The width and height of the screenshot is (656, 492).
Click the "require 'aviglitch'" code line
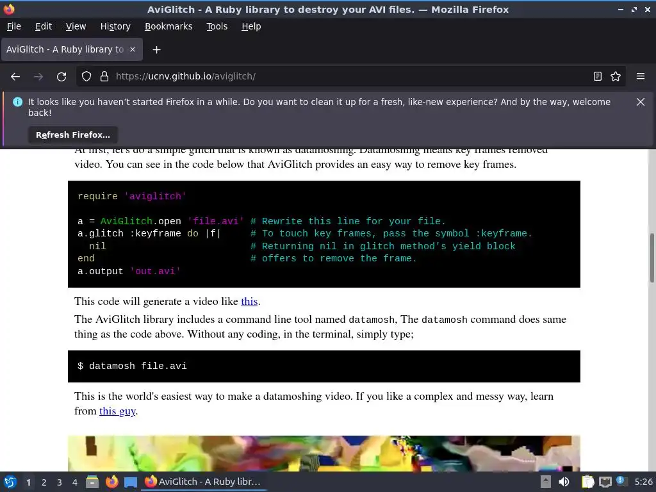[132, 196]
